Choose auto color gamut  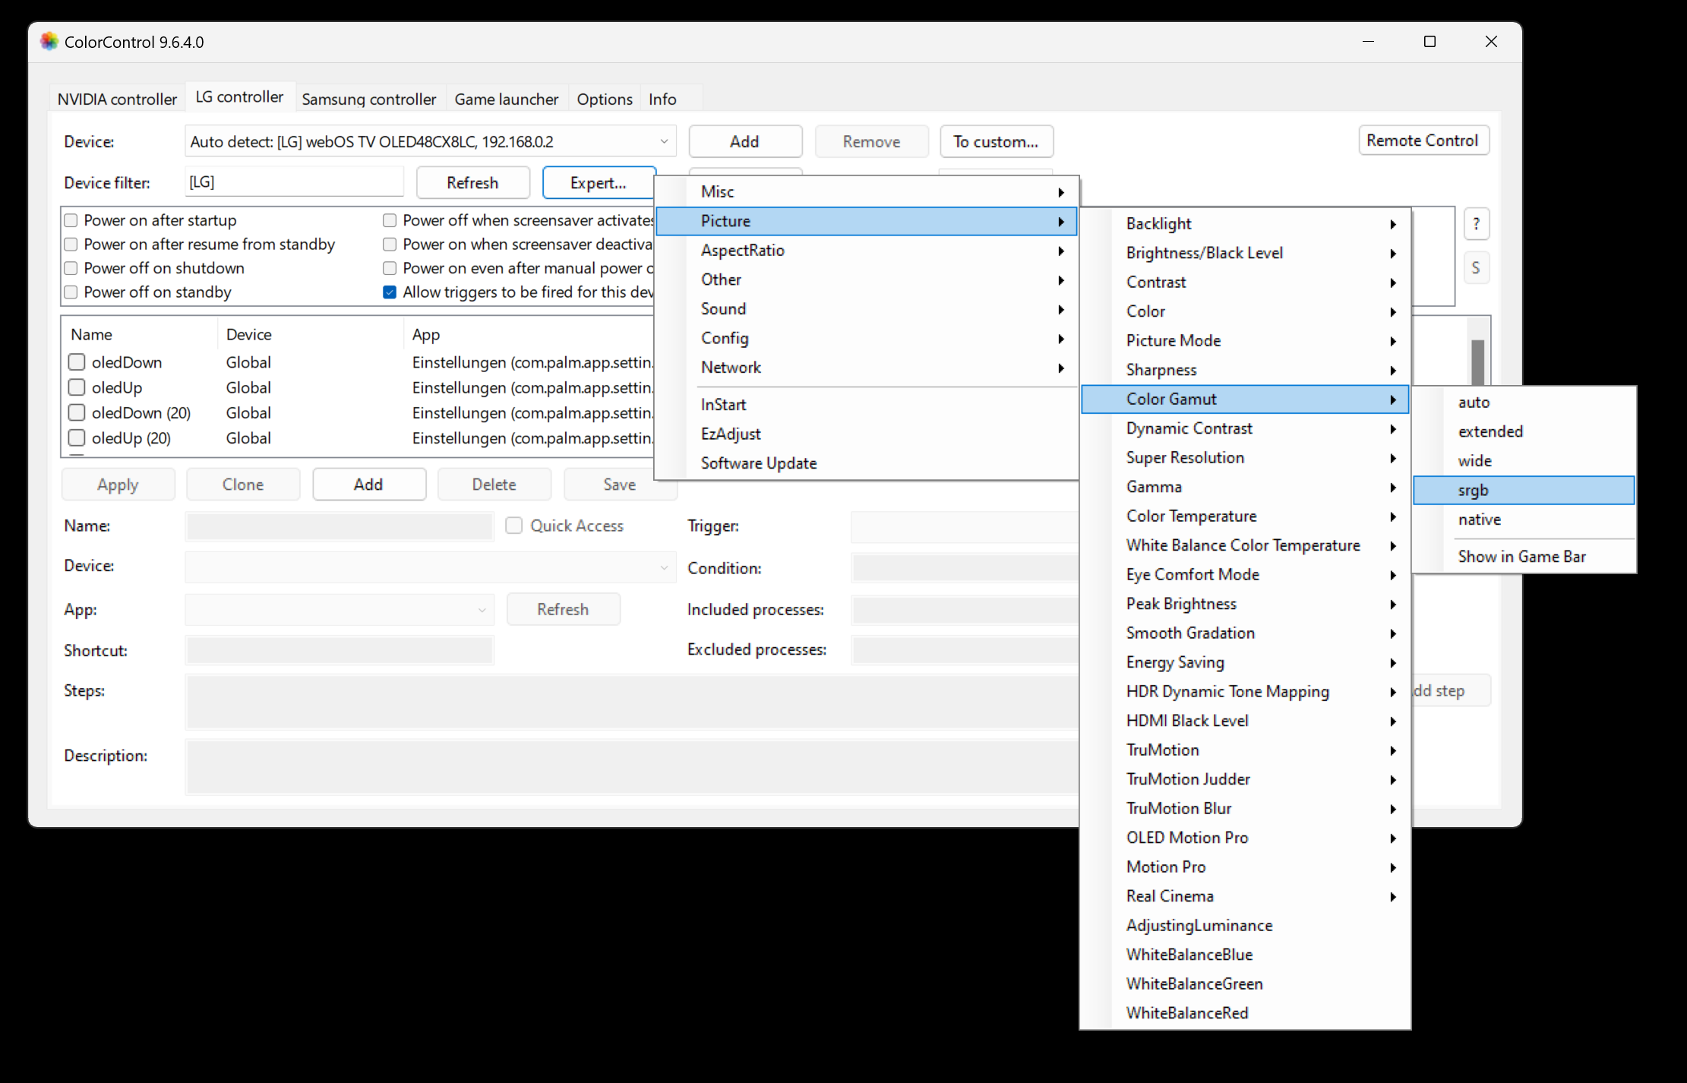click(1524, 403)
